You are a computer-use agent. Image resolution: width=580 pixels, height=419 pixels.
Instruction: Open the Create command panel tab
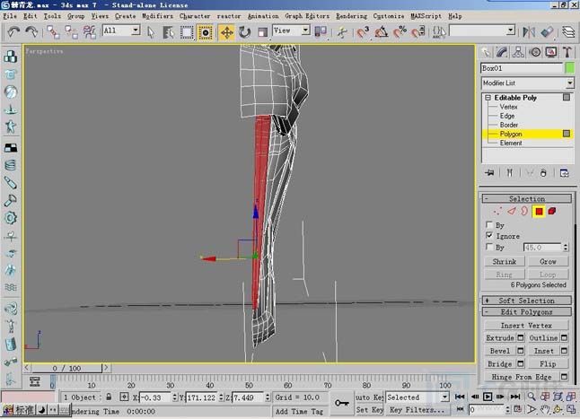486,52
